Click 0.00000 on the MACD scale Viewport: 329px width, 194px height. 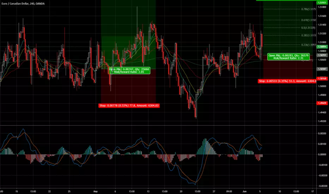(x=322, y=154)
